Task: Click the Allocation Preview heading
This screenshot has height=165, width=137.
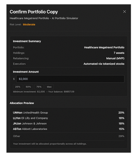Action: [22, 103]
